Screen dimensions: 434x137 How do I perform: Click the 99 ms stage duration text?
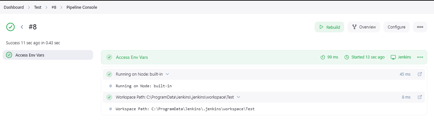pyautogui.click(x=333, y=57)
